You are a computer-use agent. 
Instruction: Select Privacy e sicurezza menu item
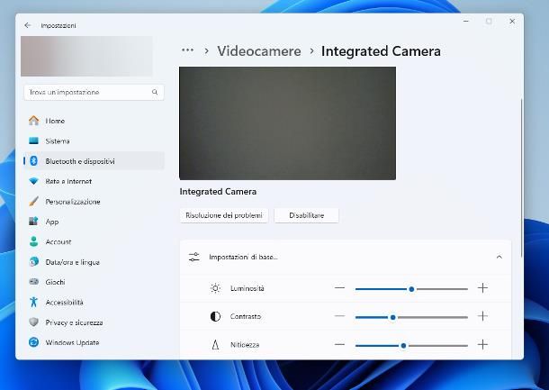(74, 322)
